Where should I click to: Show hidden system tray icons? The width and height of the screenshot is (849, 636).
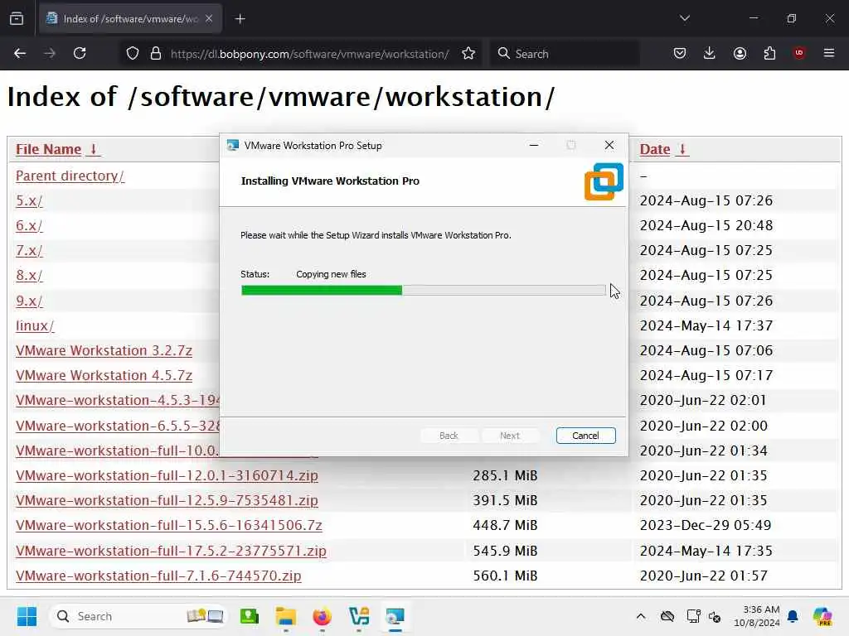tap(641, 616)
